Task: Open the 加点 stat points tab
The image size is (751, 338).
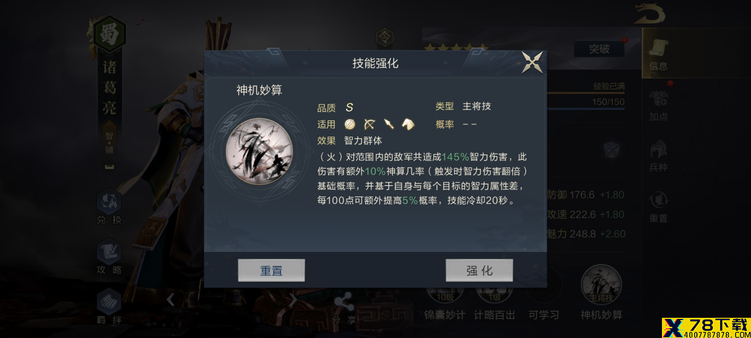Action: coord(658,105)
